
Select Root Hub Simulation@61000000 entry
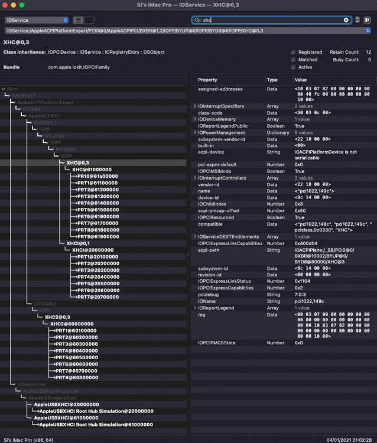(96, 425)
